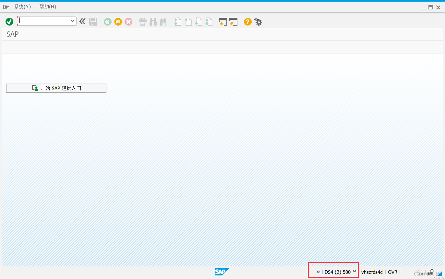445x279 pixels.
Task: Open the 帮助(H) menu
Action: (x=48, y=7)
